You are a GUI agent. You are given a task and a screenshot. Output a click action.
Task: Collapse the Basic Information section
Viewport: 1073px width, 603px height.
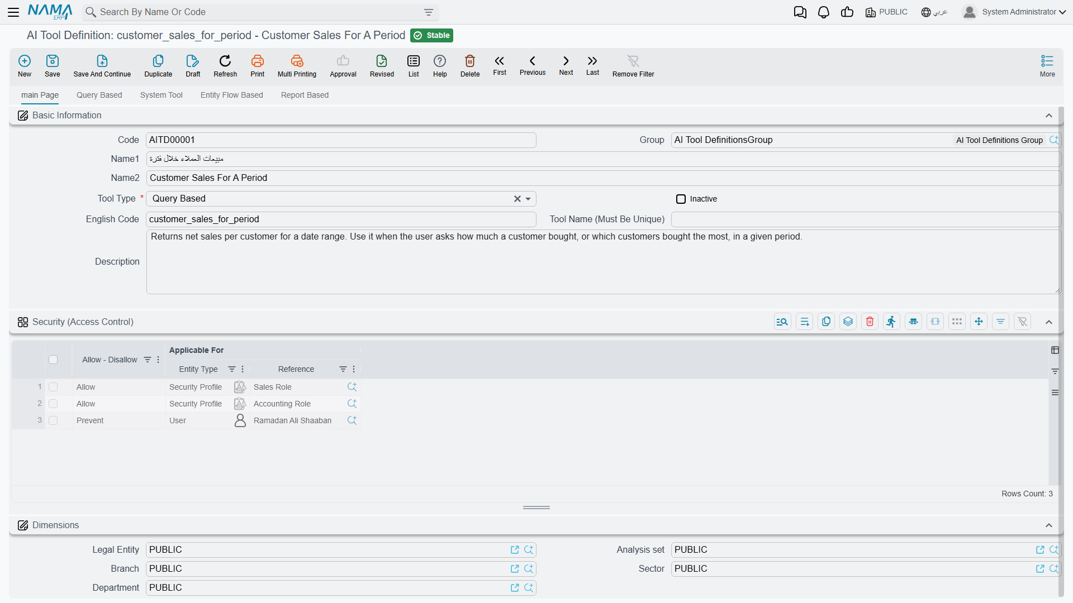[1049, 116]
